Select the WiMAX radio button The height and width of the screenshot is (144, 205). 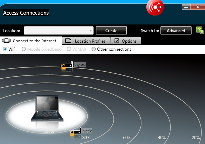click(69, 49)
